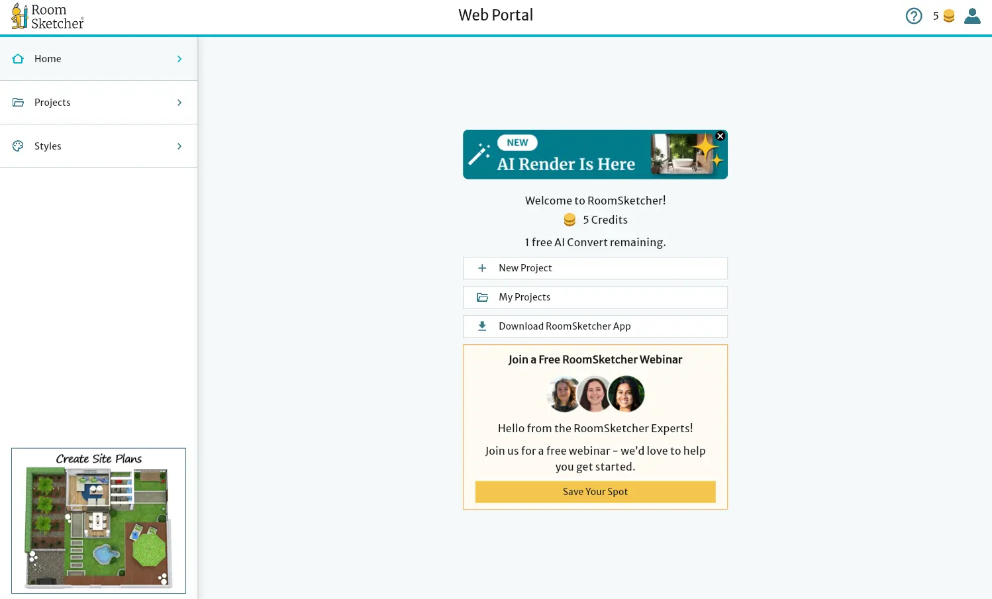Screen dimensions: 992x599
Task: Open My Projects
Action: click(x=595, y=297)
